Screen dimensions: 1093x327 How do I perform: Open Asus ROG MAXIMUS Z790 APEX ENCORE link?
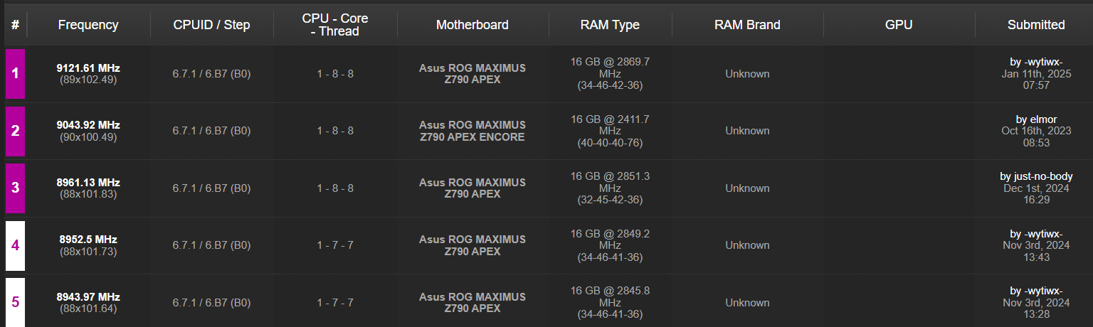472,131
